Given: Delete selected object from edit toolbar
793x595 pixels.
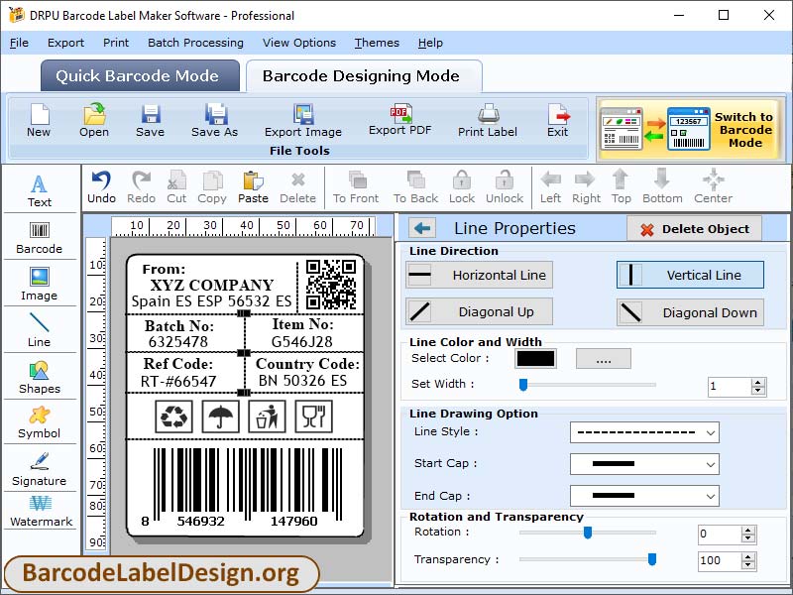Looking at the screenshot, I should pos(298,187).
